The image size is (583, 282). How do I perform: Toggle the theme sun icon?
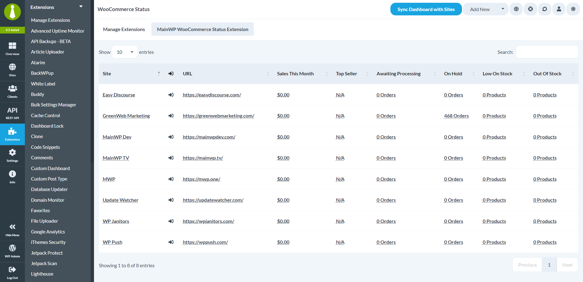(573, 9)
